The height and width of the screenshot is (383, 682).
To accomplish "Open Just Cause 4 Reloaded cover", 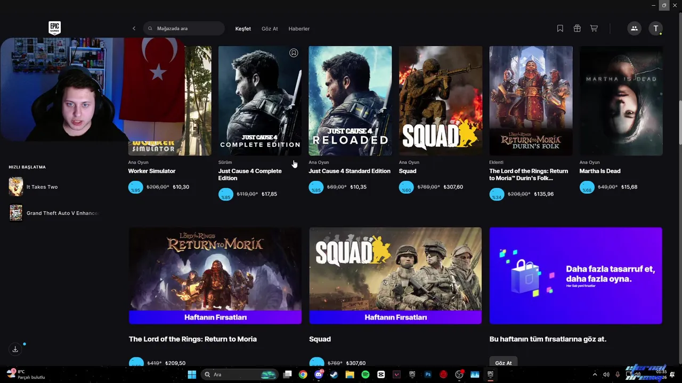I will click(350, 101).
